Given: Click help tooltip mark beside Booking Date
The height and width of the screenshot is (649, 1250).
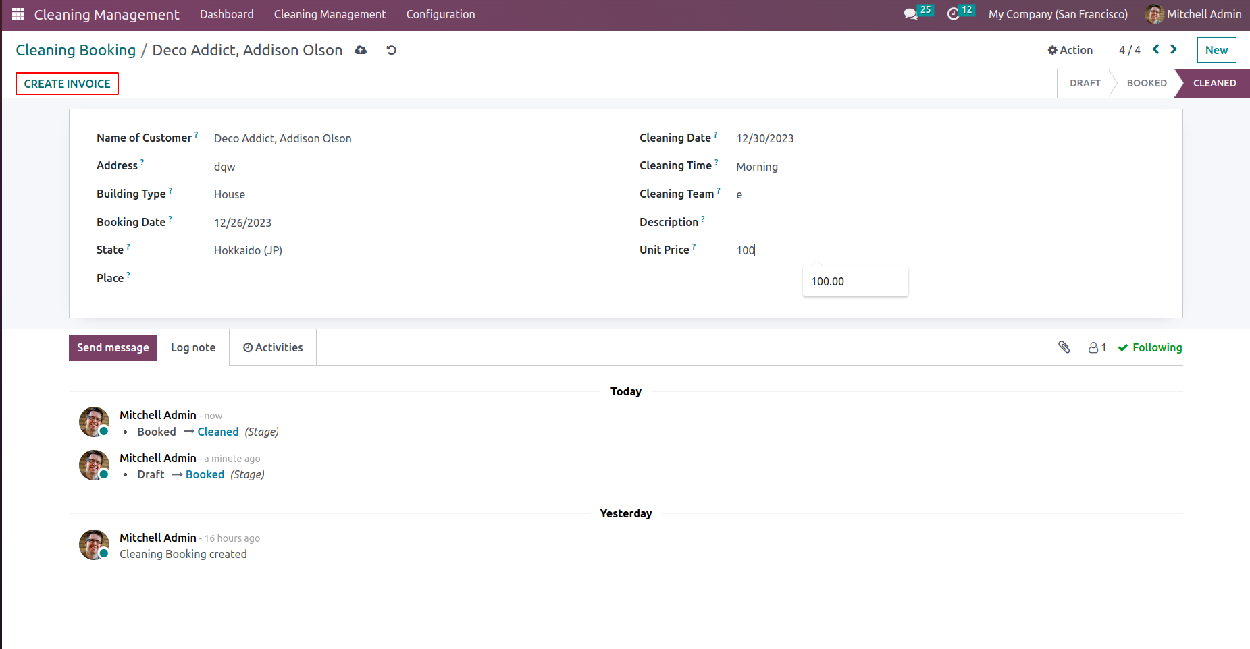Looking at the screenshot, I should pyautogui.click(x=170, y=219).
